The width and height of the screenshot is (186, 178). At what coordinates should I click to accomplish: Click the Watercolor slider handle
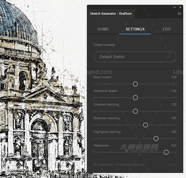click(x=166, y=152)
